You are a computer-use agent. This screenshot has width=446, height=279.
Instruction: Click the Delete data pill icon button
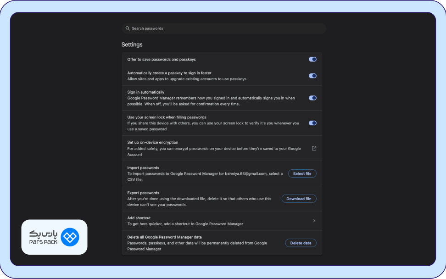(x=301, y=243)
